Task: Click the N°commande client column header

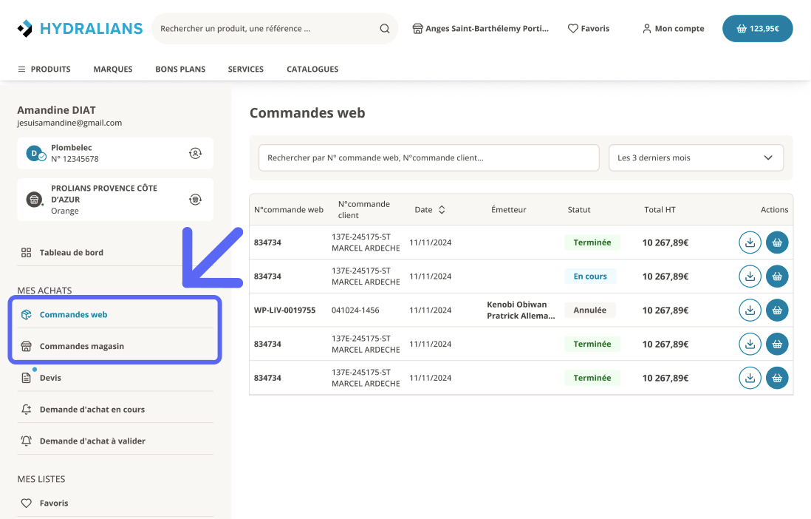Action: click(x=364, y=210)
